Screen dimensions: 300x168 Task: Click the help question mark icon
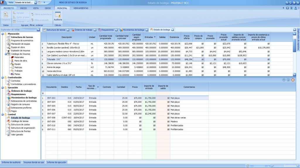tap(287, 8)
